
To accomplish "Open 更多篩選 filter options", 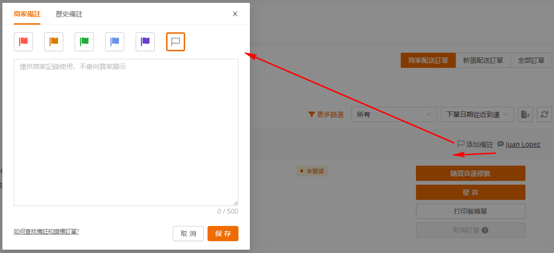I will point(326,114).
